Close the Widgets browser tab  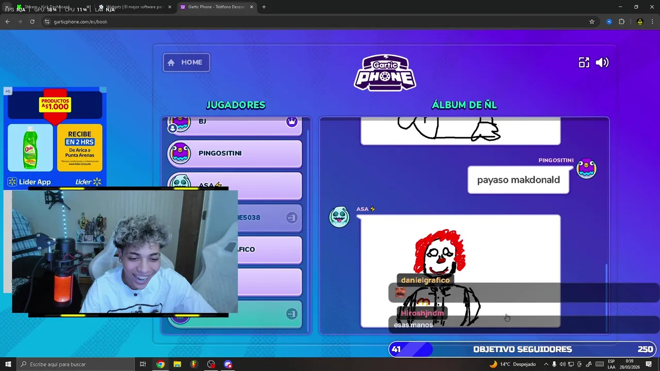coord(170,7)
